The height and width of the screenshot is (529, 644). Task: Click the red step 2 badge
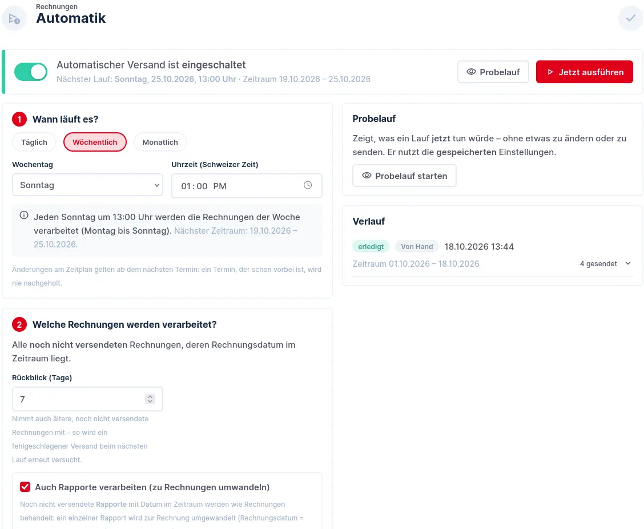(x=19, y=325)
